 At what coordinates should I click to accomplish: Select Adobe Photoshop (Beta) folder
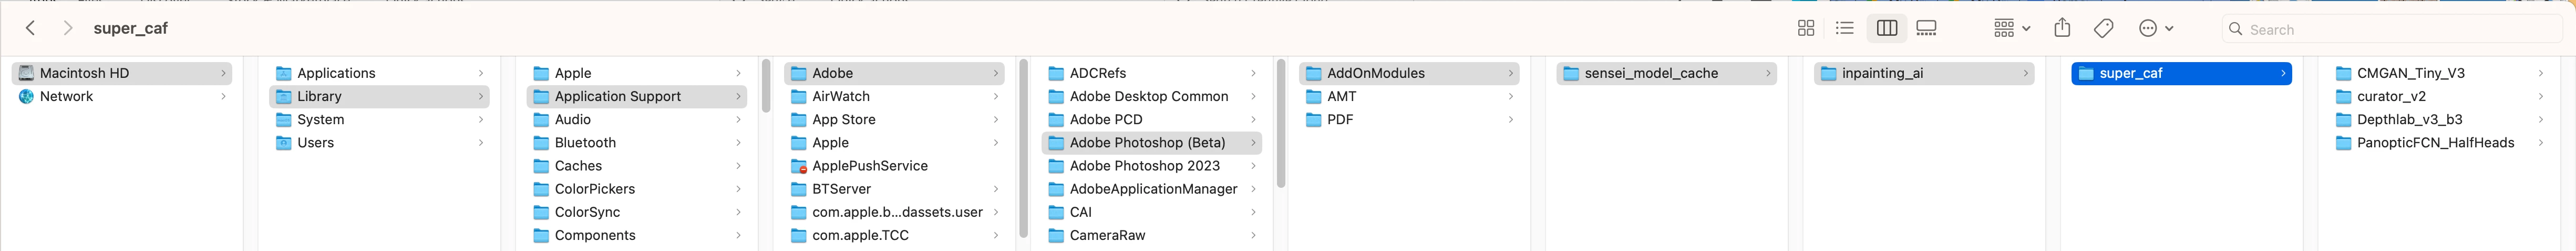pyautogui.click(x=1152, y=142)
